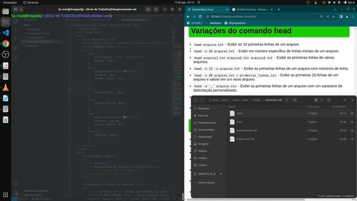Open the PhpMyadmin bookmark

coord(235,23)
